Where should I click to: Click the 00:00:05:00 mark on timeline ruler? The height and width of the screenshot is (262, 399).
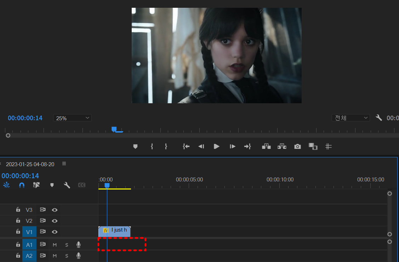189,179
